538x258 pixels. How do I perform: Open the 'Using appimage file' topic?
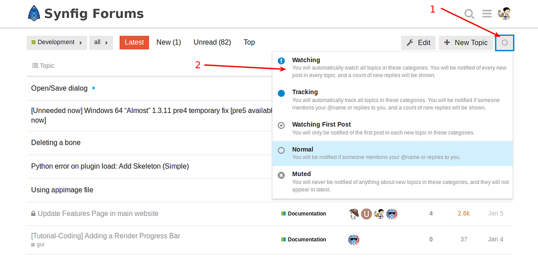pos(62,190)
